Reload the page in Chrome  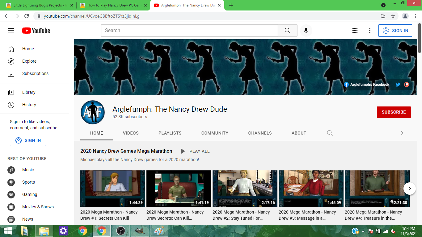click(27, 16)
